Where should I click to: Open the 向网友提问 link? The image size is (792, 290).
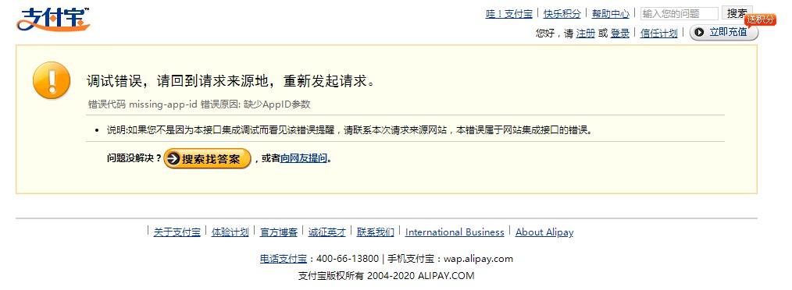click(304, 158)
